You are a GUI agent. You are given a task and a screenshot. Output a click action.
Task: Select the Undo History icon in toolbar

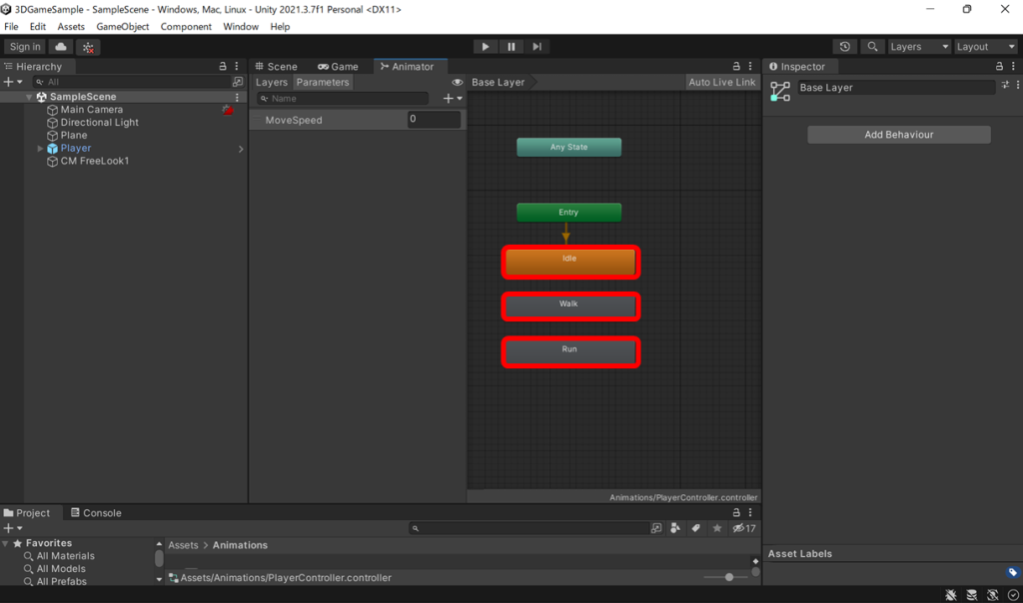(845, 46)
